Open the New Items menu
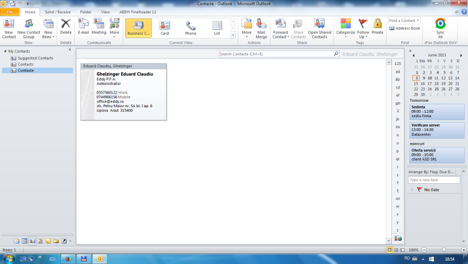 [48, 29]
